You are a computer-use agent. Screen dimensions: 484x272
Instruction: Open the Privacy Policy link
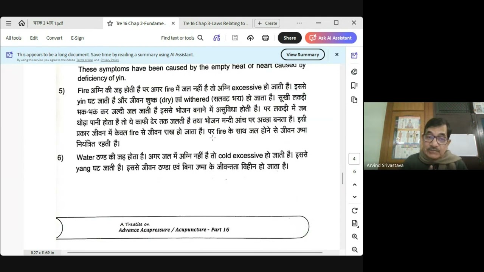click(110, 60)
